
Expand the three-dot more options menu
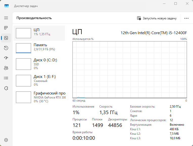click(186, 18)
